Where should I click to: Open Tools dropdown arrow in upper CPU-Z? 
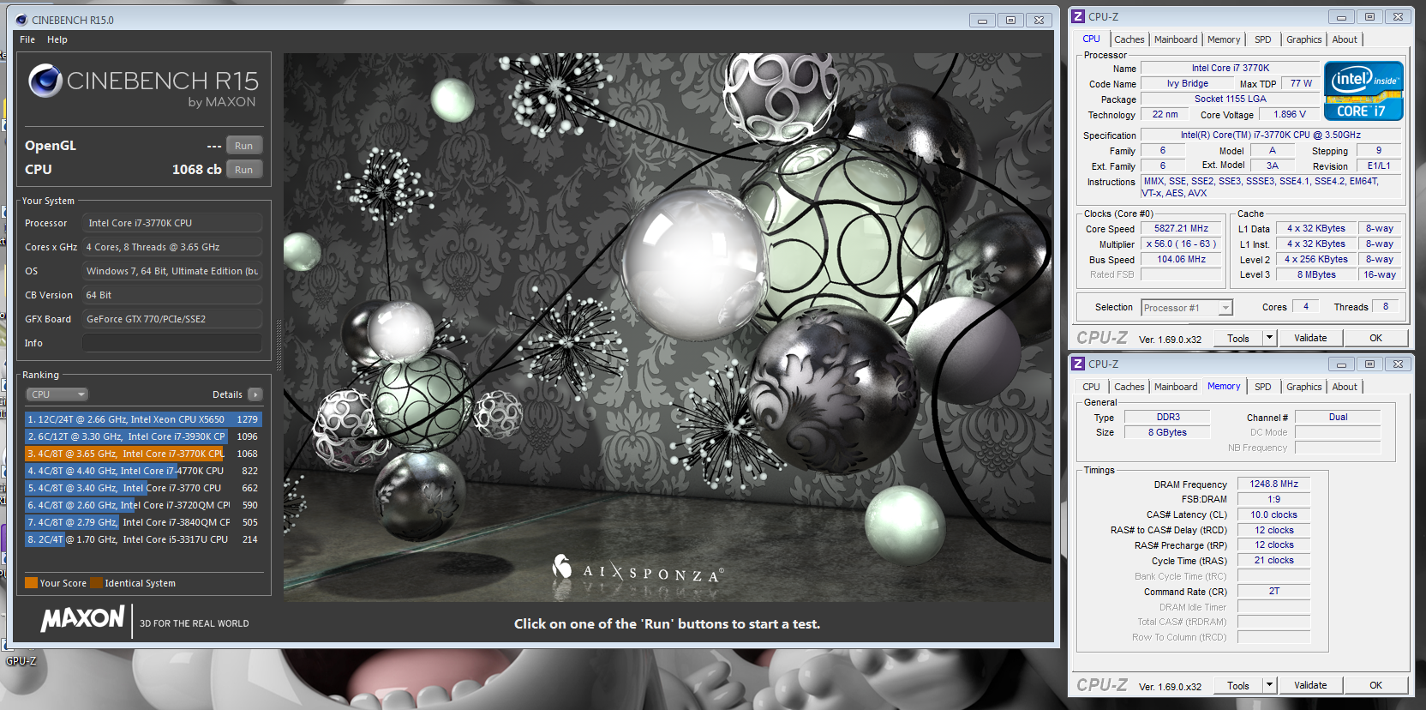pyautogui.click(x=1270, y=339)
